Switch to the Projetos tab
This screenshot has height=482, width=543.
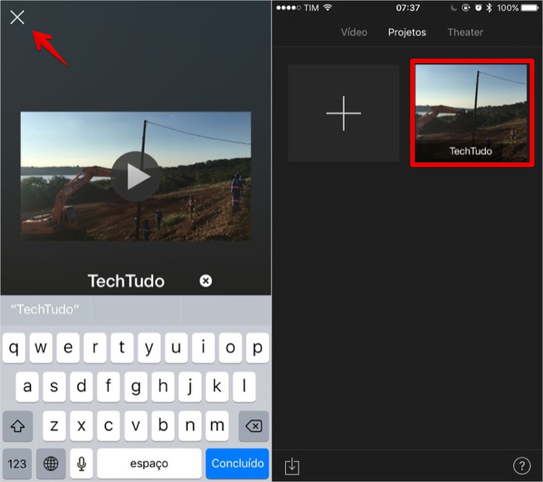407,32
